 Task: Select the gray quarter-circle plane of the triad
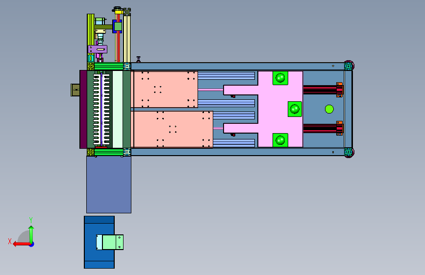tap(24, 236)
